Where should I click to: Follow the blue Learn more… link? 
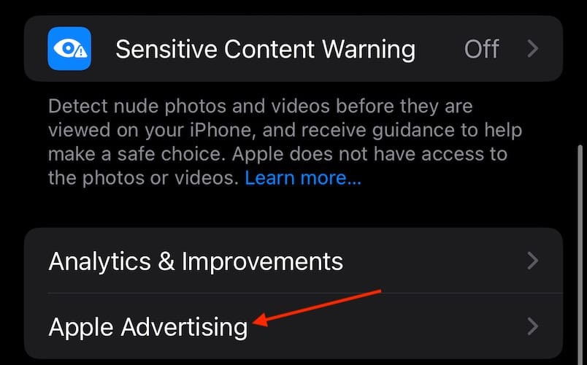303,178
